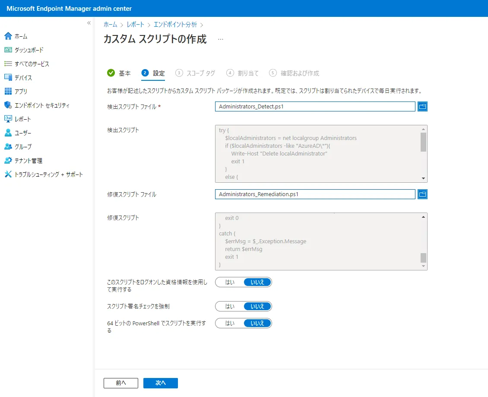Click the remediation script file name field

click(315, 194)
